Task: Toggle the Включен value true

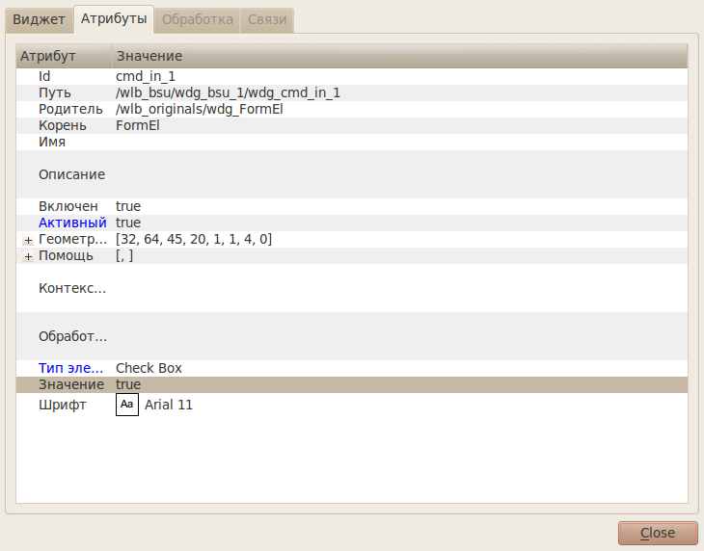Action: [x=128, y=206]
